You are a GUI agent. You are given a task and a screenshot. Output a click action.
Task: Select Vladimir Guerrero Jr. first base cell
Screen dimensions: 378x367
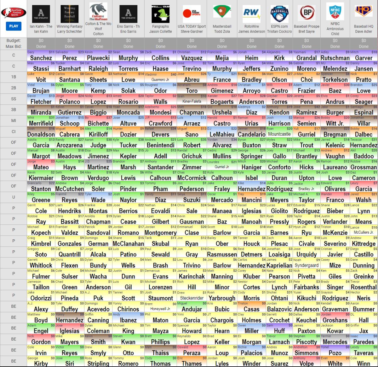[x=160, y=77]
